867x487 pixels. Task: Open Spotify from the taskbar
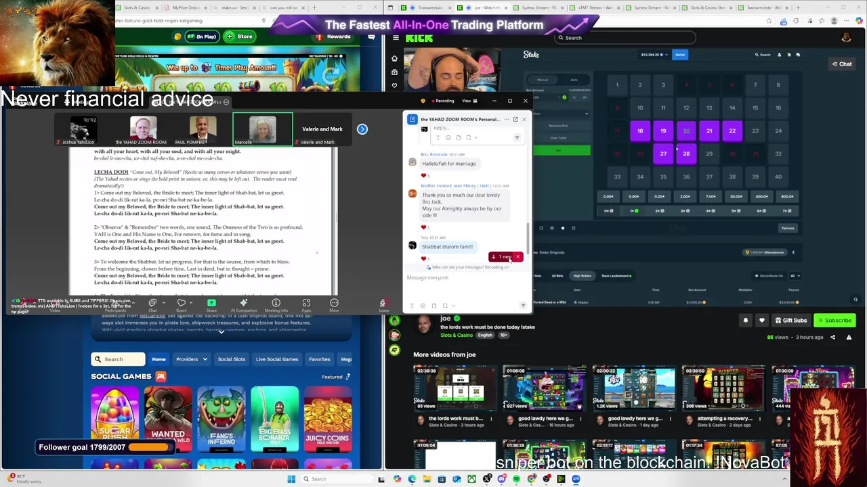(x=516, y=479)
